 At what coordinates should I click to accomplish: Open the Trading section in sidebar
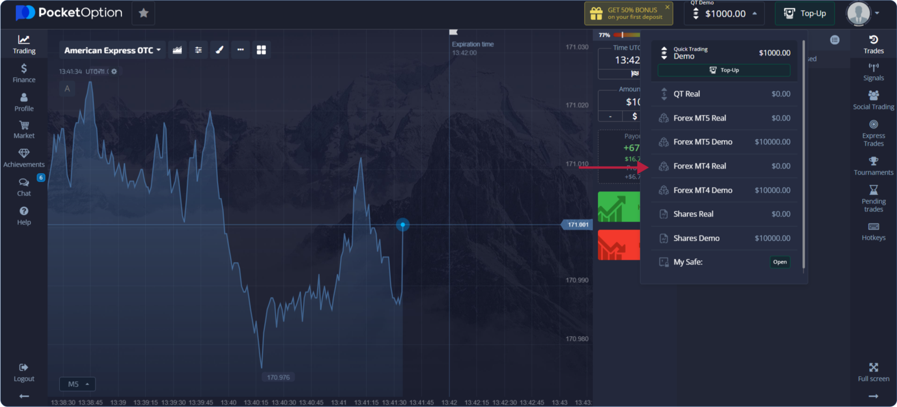tap(24, 44)
